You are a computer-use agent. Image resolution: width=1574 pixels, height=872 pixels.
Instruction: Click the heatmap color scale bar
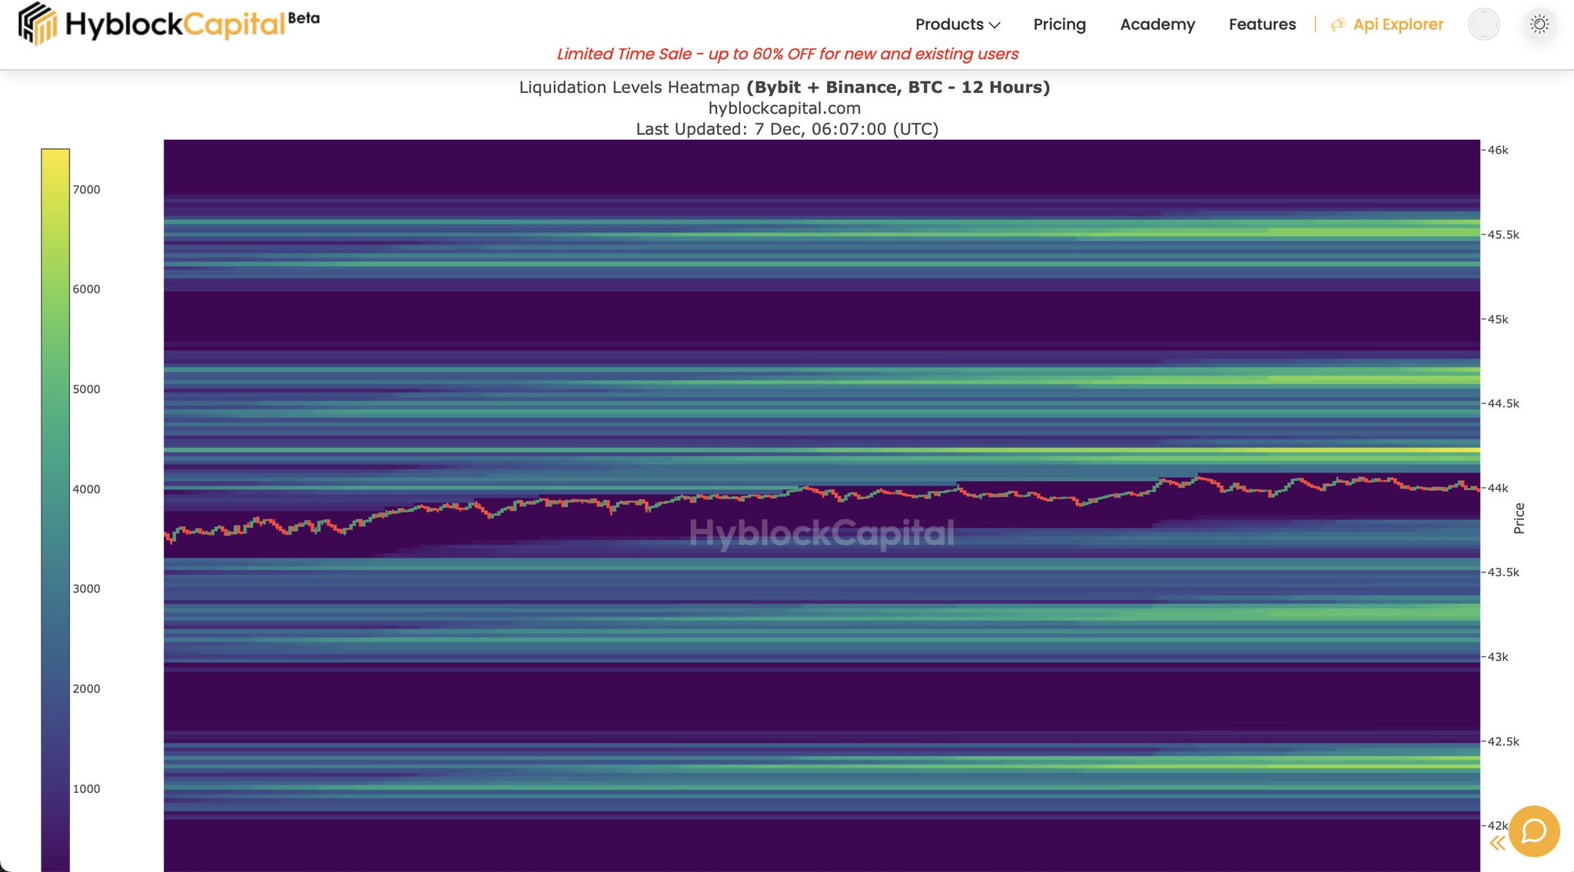(x=55, y=507)
